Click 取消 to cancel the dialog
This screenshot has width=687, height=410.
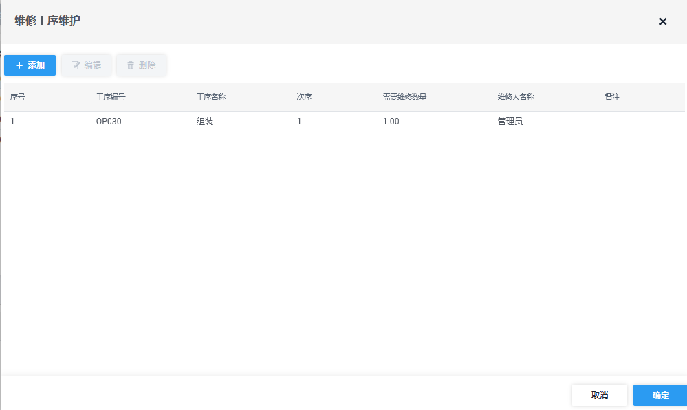coord(600,395)
